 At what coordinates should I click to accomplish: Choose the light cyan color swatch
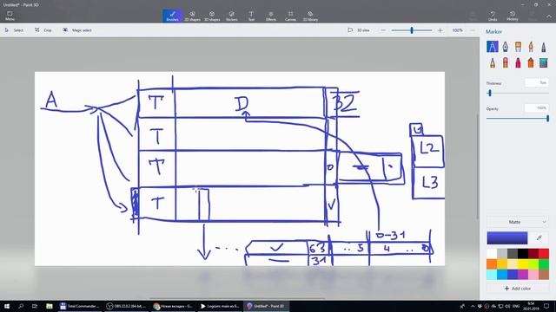pyautogui.click(x=492, y=275)
